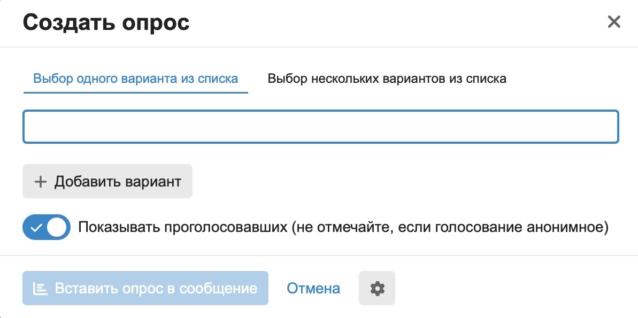638x318 pixels.
Task: Click the right end of the option input field
Action: point(604,127)
